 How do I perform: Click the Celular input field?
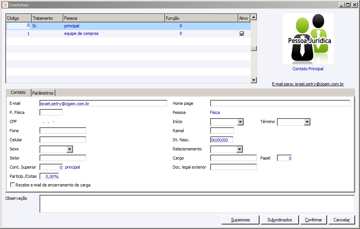63,140
